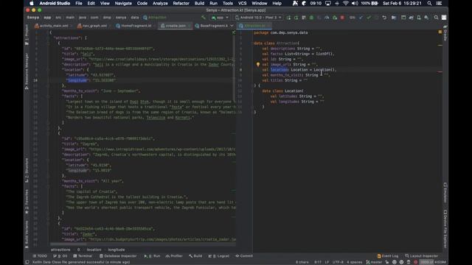
Task: Click the Search Everywhere magnifier icon
Action: [x=436, y=18]
